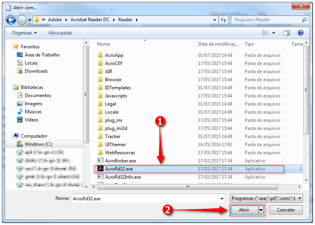Open the Programas file type dropdown
Screen dimensions: 315x225
click(267, 198)
